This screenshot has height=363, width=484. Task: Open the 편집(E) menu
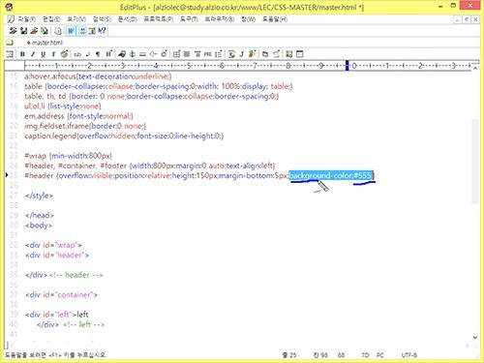pos(51,19)
